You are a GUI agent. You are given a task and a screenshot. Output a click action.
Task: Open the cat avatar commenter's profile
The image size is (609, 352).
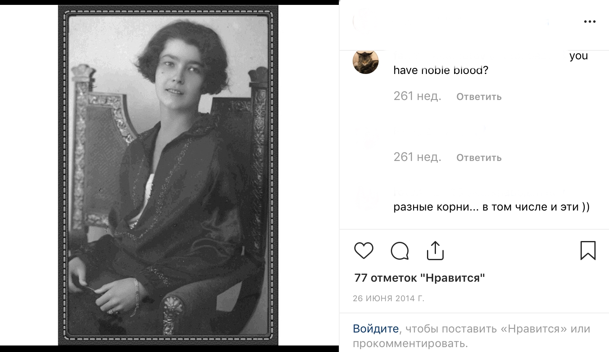366,62
